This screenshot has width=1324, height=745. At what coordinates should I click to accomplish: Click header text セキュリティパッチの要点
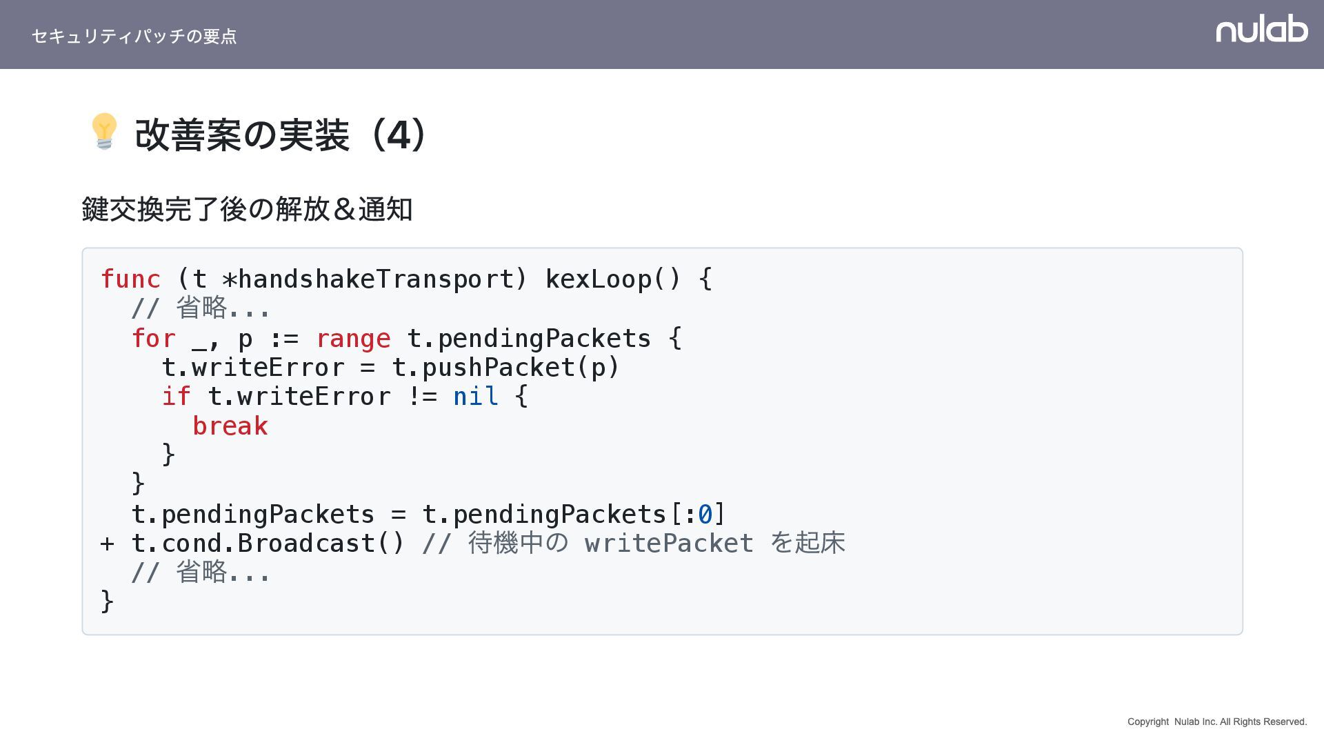[134, 36]
